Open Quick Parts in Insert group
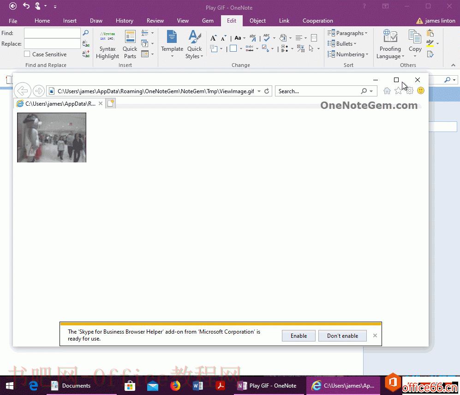The width and height of the screenshot is (460, 395). [x=130, y=45]
